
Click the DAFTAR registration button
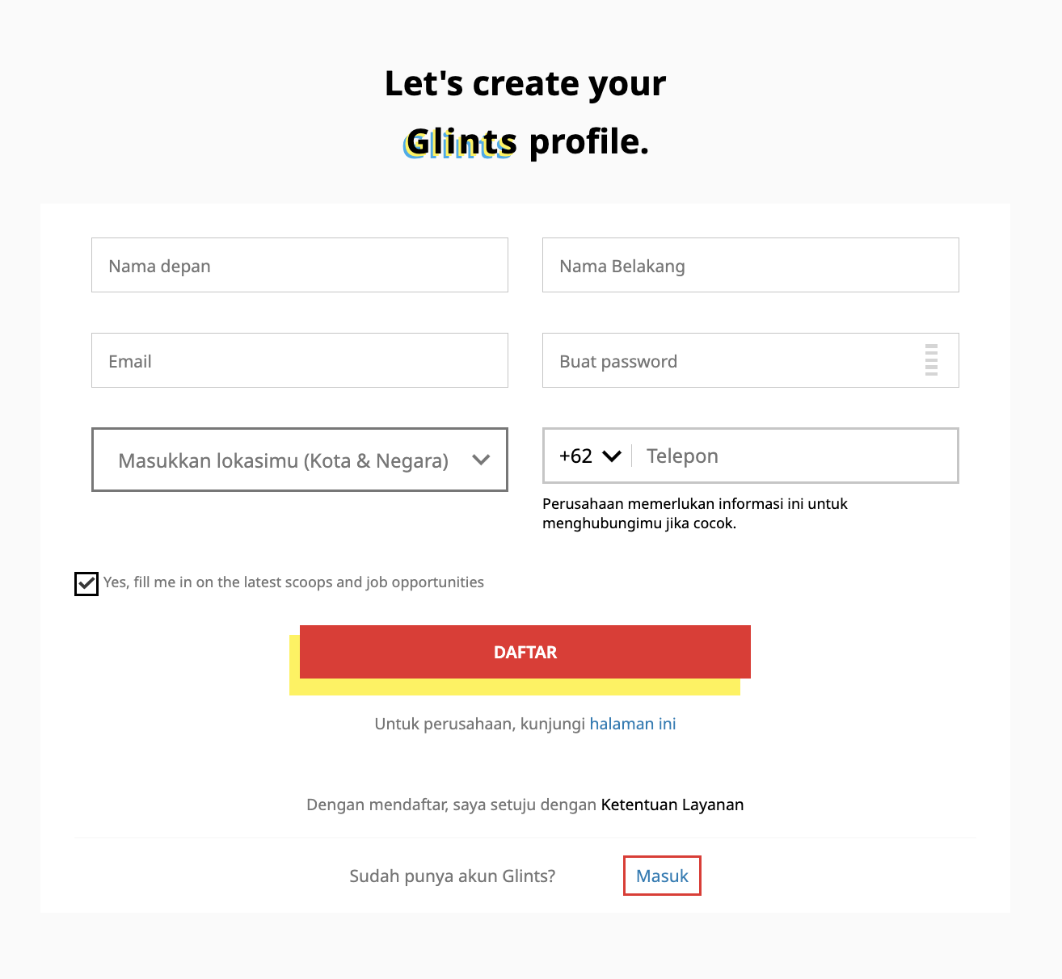(x=525, y=652)
